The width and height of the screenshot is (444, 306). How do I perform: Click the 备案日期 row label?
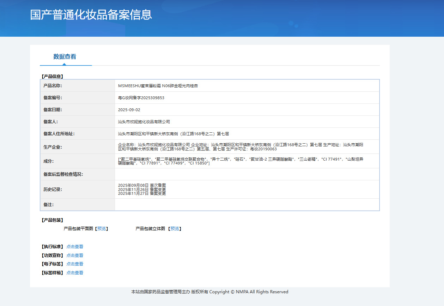(53, 110)
